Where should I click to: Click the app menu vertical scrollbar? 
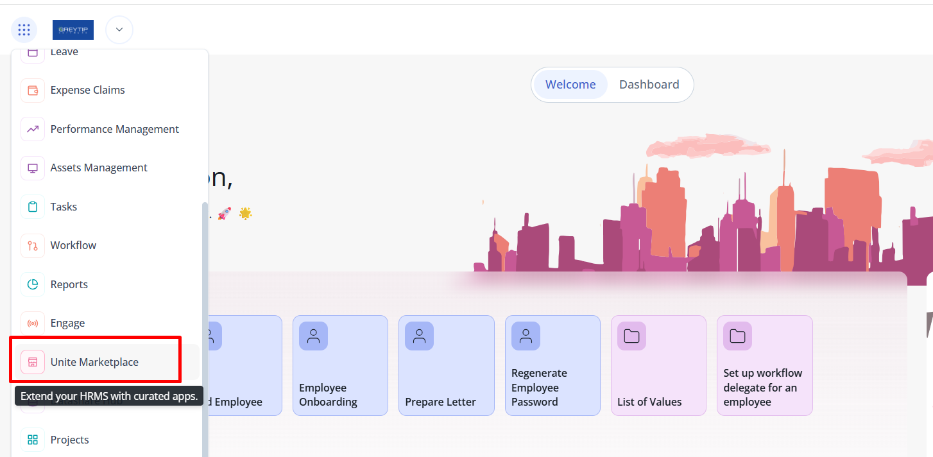pyautogui.click(x=205, y=321)
